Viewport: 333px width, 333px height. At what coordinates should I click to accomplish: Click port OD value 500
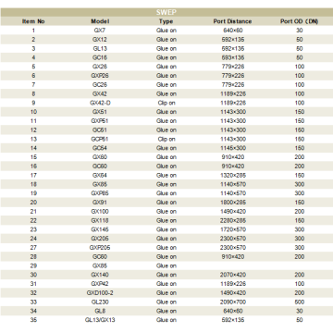coord(300,302)
